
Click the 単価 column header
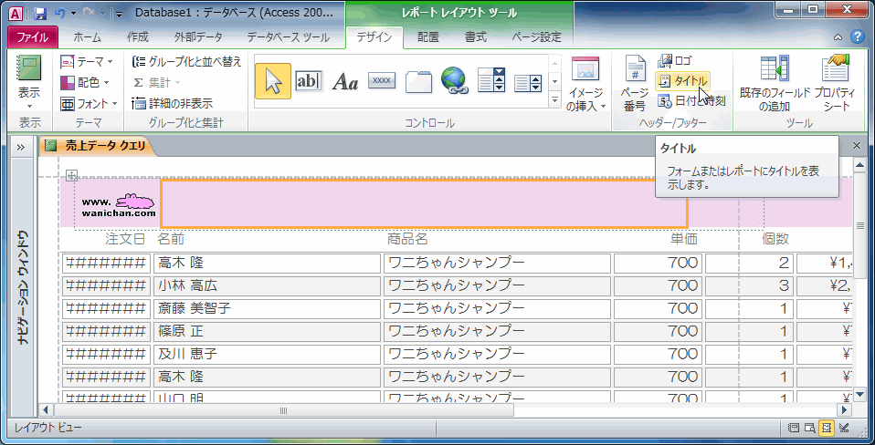point(684,240)
